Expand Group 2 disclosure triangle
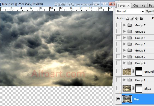Viewport: 154px width, 106px height. pyautogui.click(x=125, y=56)
